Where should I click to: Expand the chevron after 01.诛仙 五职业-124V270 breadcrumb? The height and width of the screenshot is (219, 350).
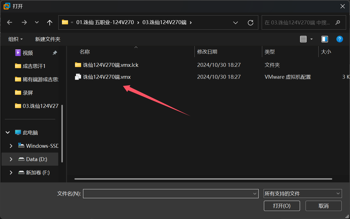pos(138,22)
